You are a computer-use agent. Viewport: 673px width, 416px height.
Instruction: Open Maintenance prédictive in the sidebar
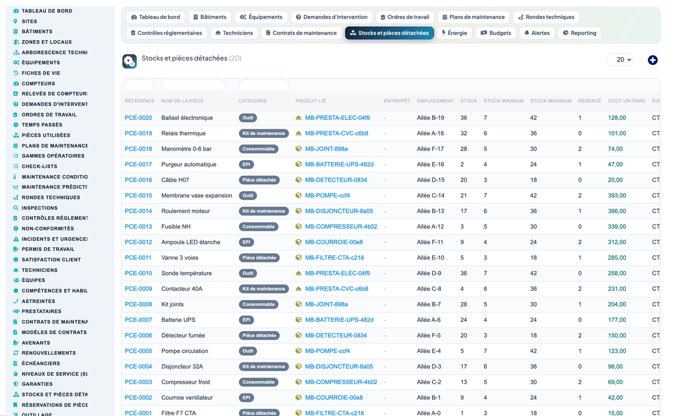pyautogui.click(x=54, y=187)
